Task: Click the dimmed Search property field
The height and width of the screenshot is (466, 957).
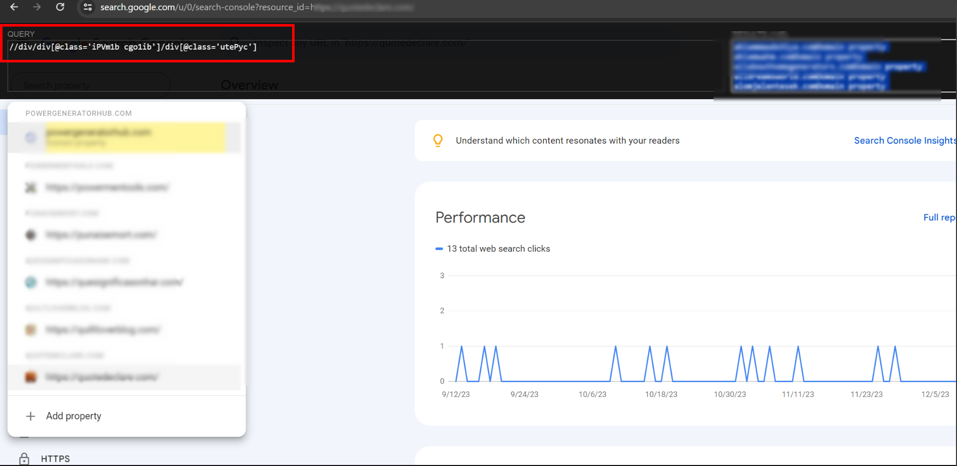Action: (x=90, y=85)
